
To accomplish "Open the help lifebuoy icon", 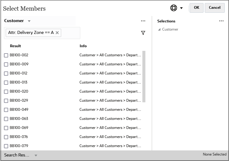I will pos(174,8).
